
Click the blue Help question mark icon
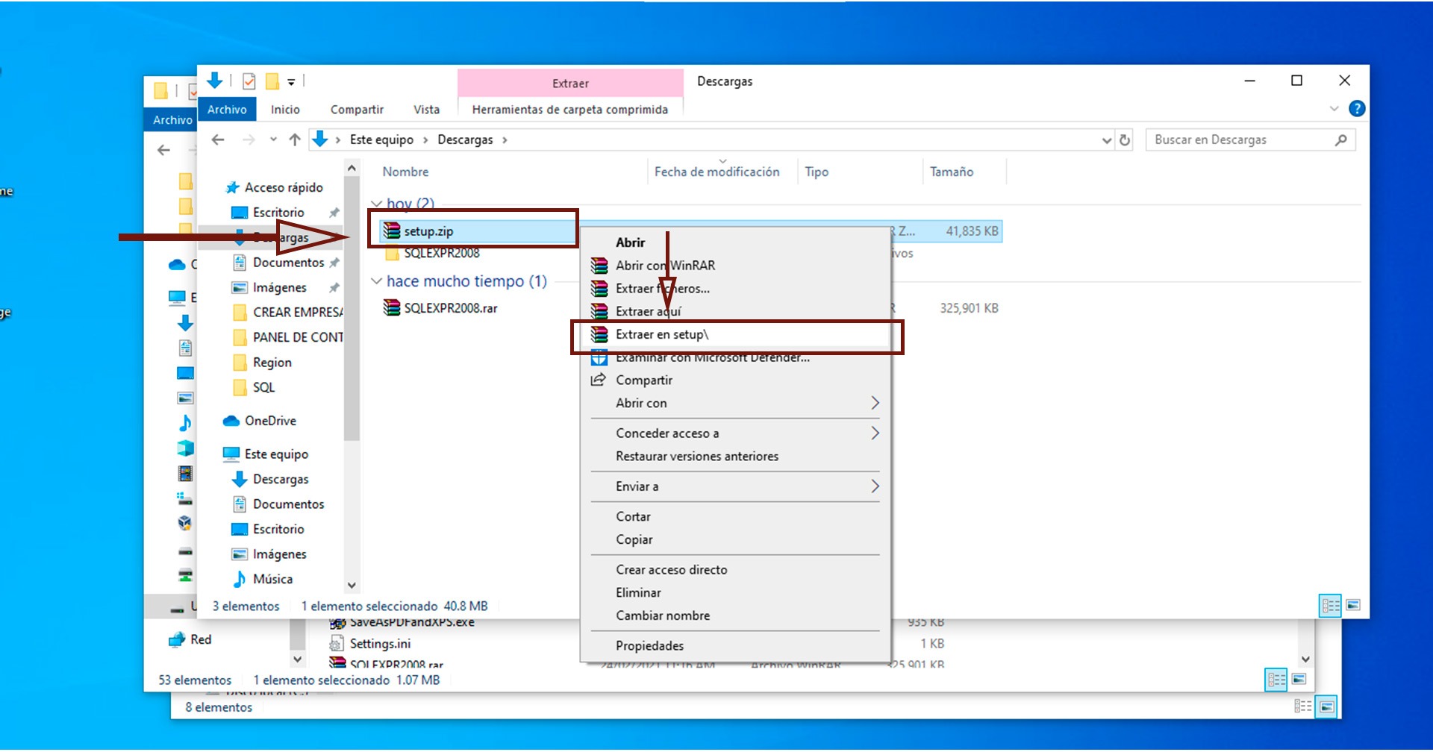pyautogui.click(x=1357, y=109)
